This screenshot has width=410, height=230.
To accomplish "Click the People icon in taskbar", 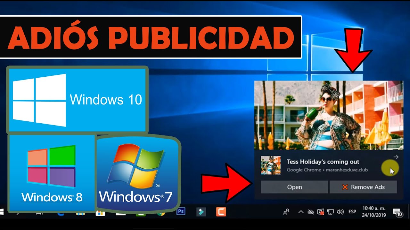I will [286, 211].
